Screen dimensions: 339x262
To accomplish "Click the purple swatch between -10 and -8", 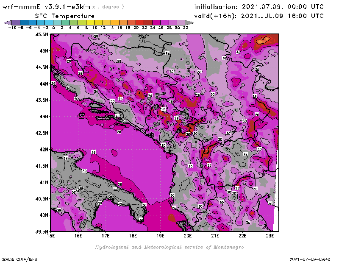I will pos(16,22).
